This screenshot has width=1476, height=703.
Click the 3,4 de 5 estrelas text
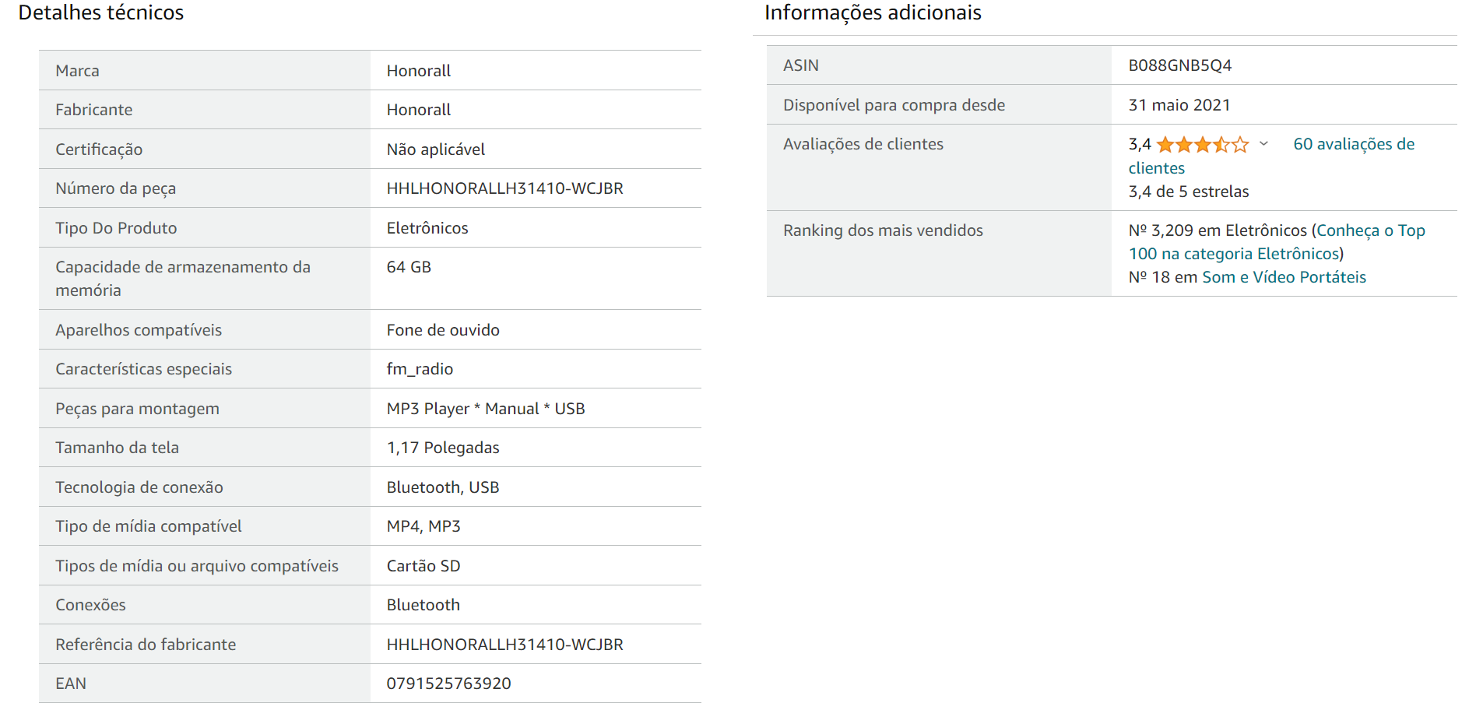click(1188, 192)
